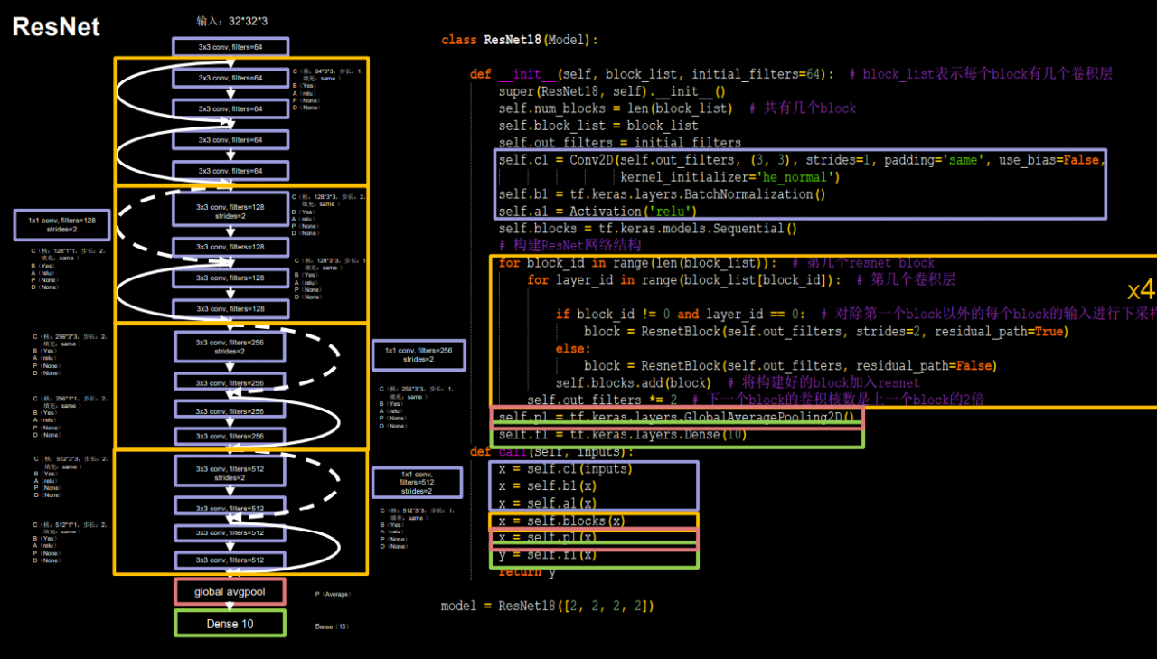Select the ResnetBlock line with "residual_path=True"
The image size is (1157, 659).
pyautogui.click(x=826, y=332)
